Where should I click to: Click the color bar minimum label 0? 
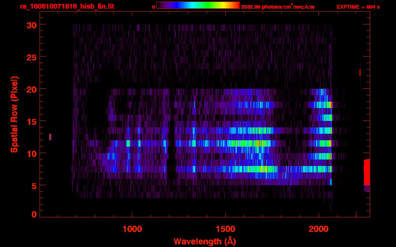(x=153, y=7)
